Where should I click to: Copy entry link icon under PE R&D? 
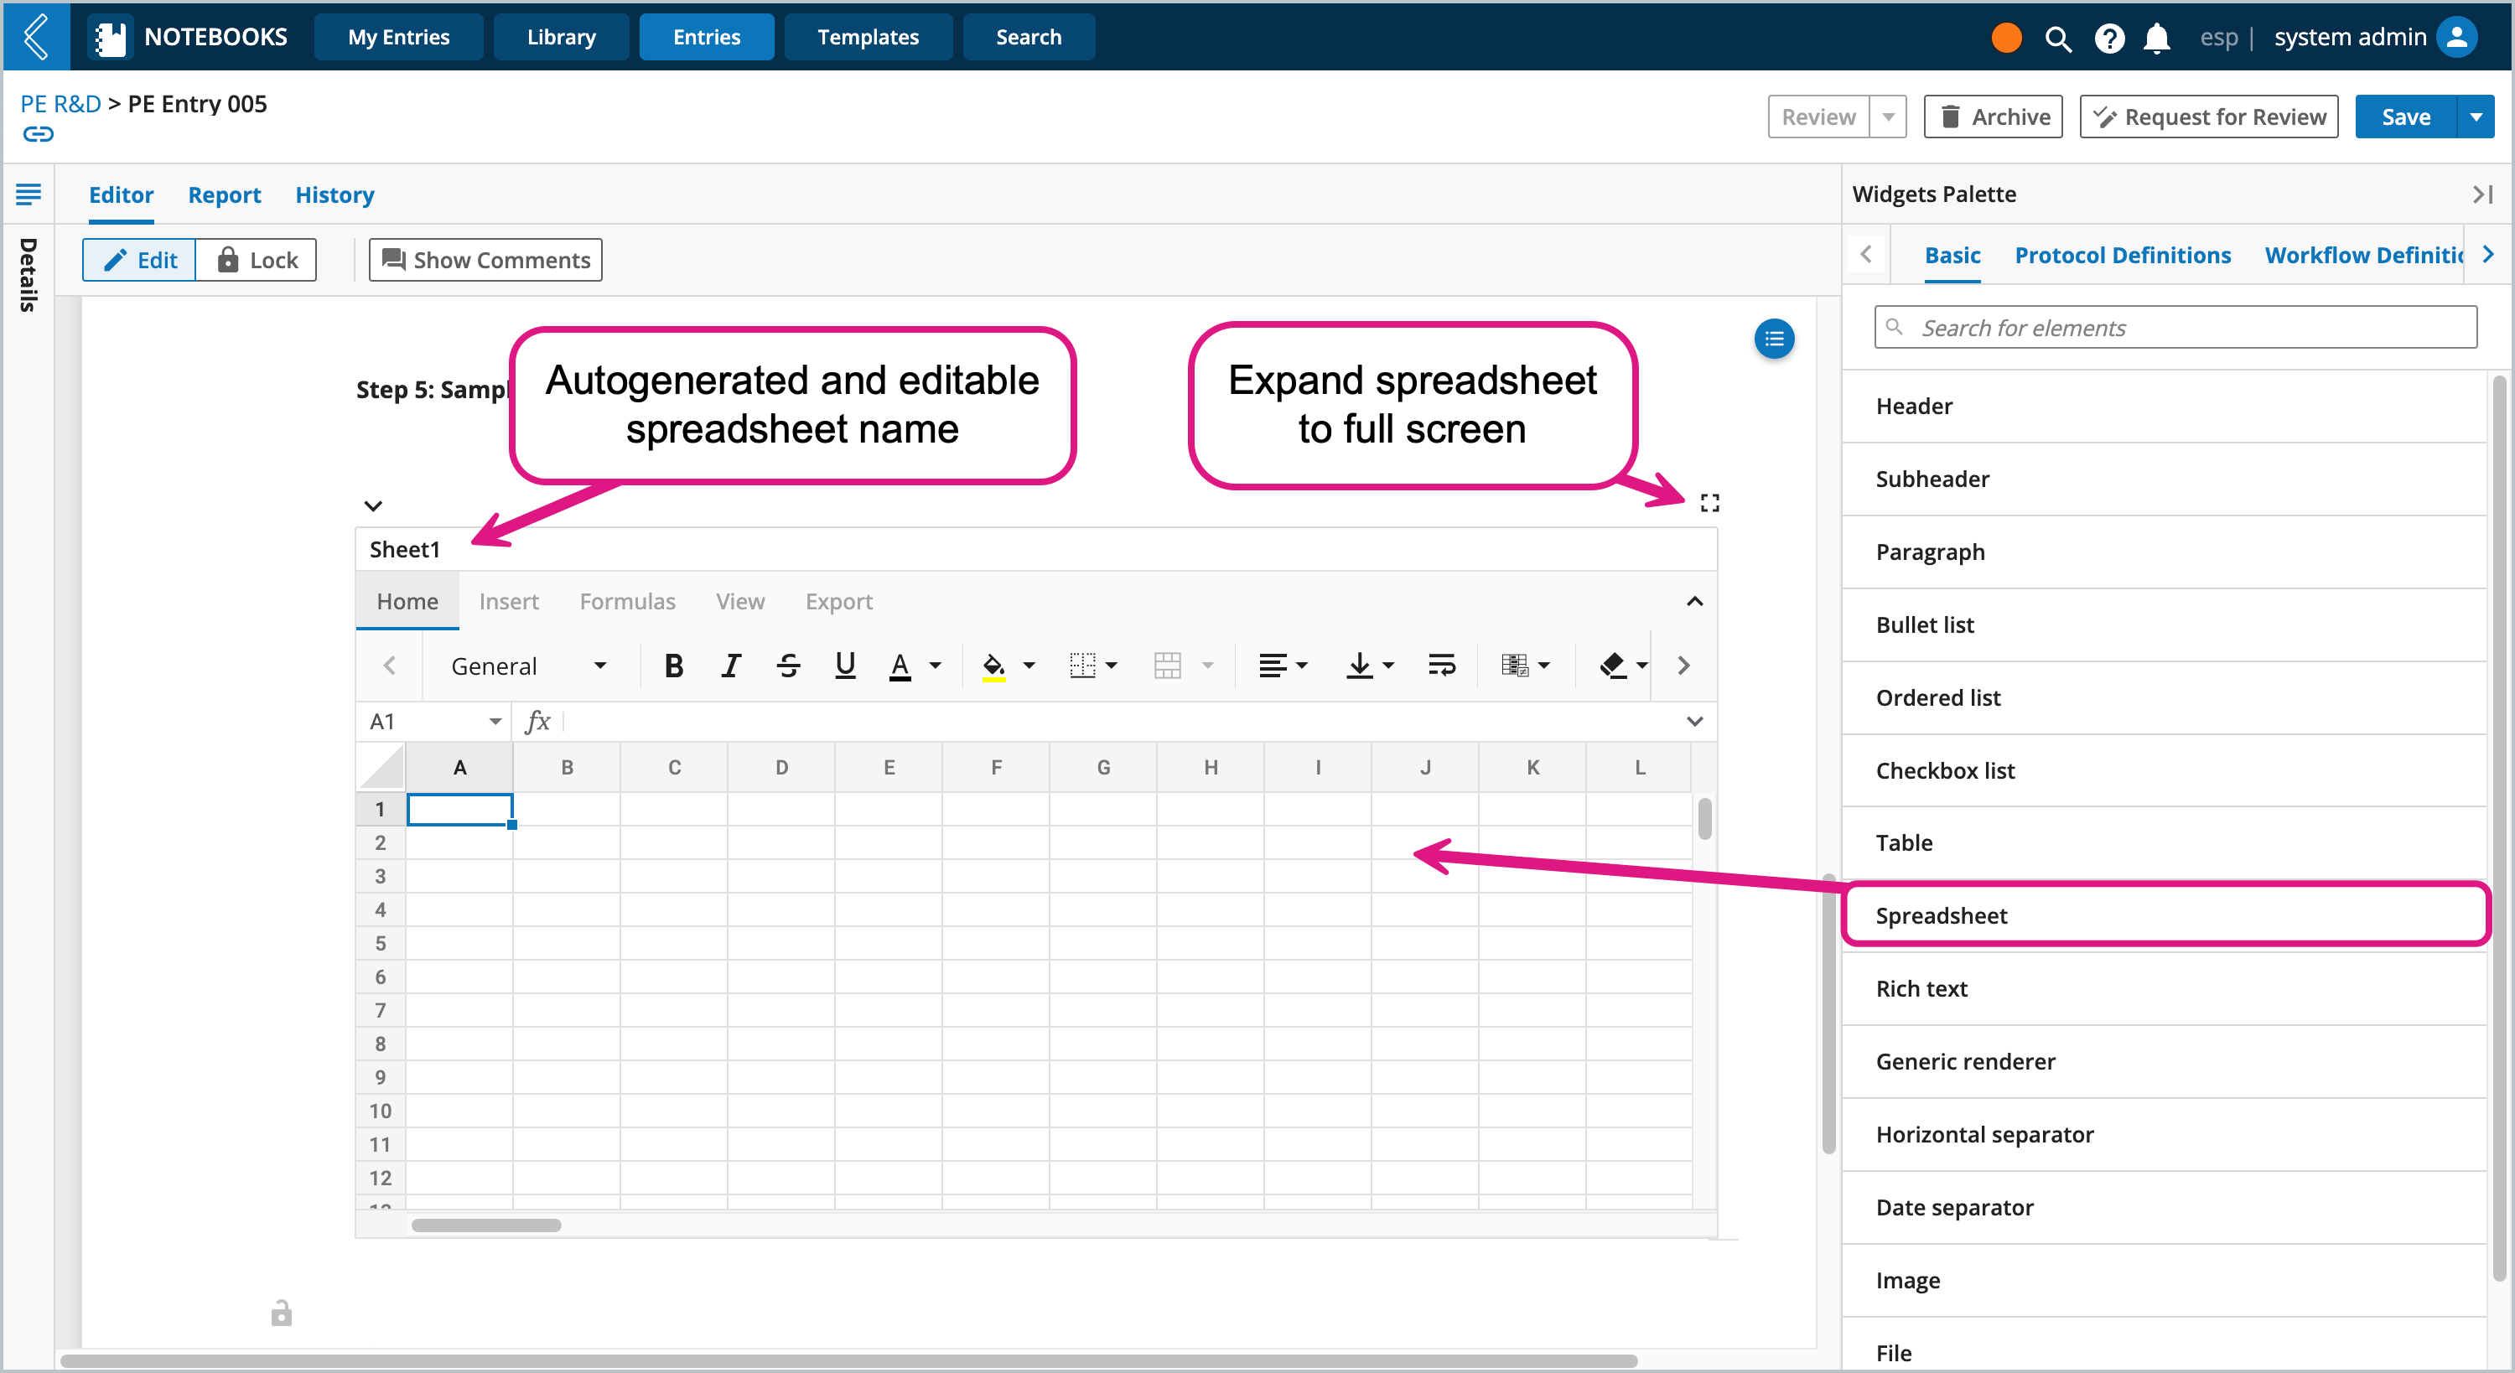38,134
